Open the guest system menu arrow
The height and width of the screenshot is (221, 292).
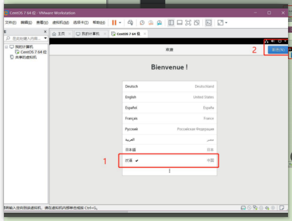[x=285, y=41]
